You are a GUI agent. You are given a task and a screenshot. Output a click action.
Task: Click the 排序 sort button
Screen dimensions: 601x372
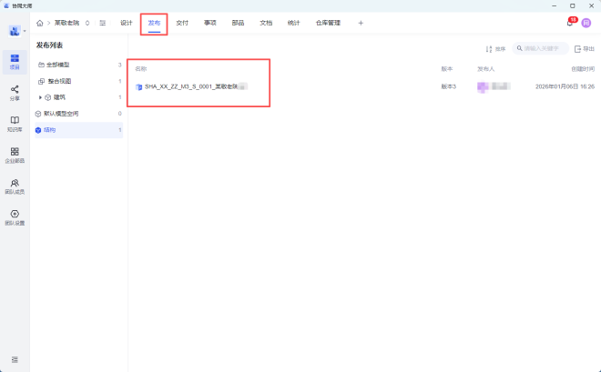coord(495,48)
